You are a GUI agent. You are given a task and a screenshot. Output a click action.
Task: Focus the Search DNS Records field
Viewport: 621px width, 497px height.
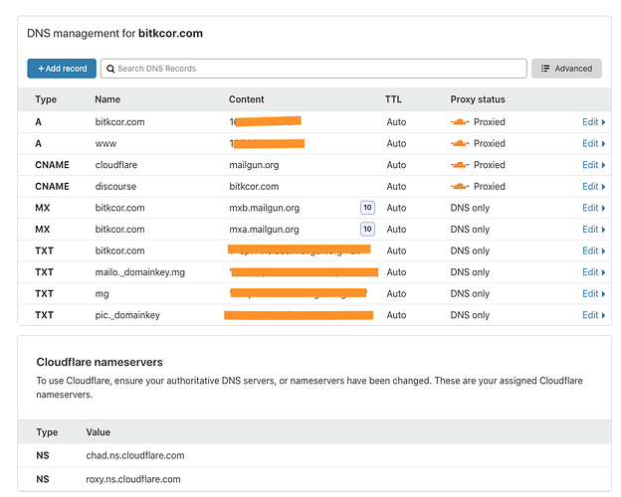click(313, 69)
